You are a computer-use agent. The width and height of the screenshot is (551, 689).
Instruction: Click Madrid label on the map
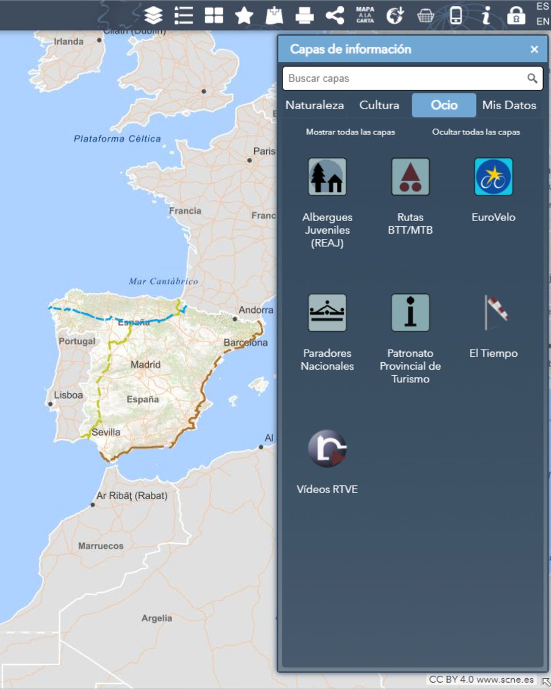(146, 365)
